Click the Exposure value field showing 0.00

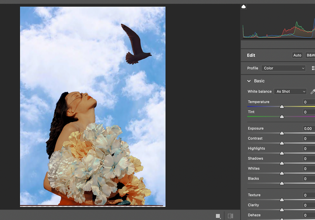[309, 129]
